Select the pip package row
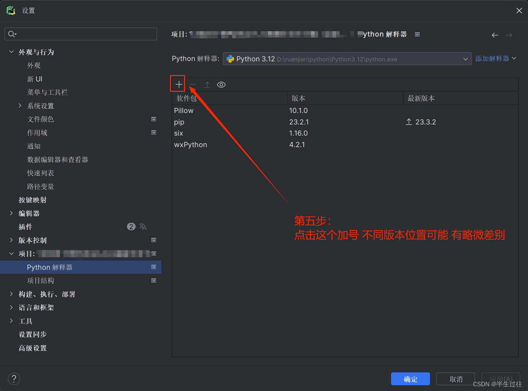The width and height of the screenshot is (528, 391). [x=345, y=122]
